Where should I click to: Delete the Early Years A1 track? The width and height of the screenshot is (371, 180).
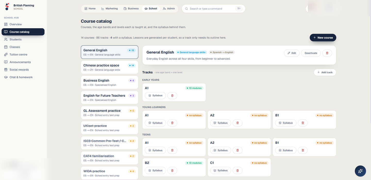coord(172,96)
